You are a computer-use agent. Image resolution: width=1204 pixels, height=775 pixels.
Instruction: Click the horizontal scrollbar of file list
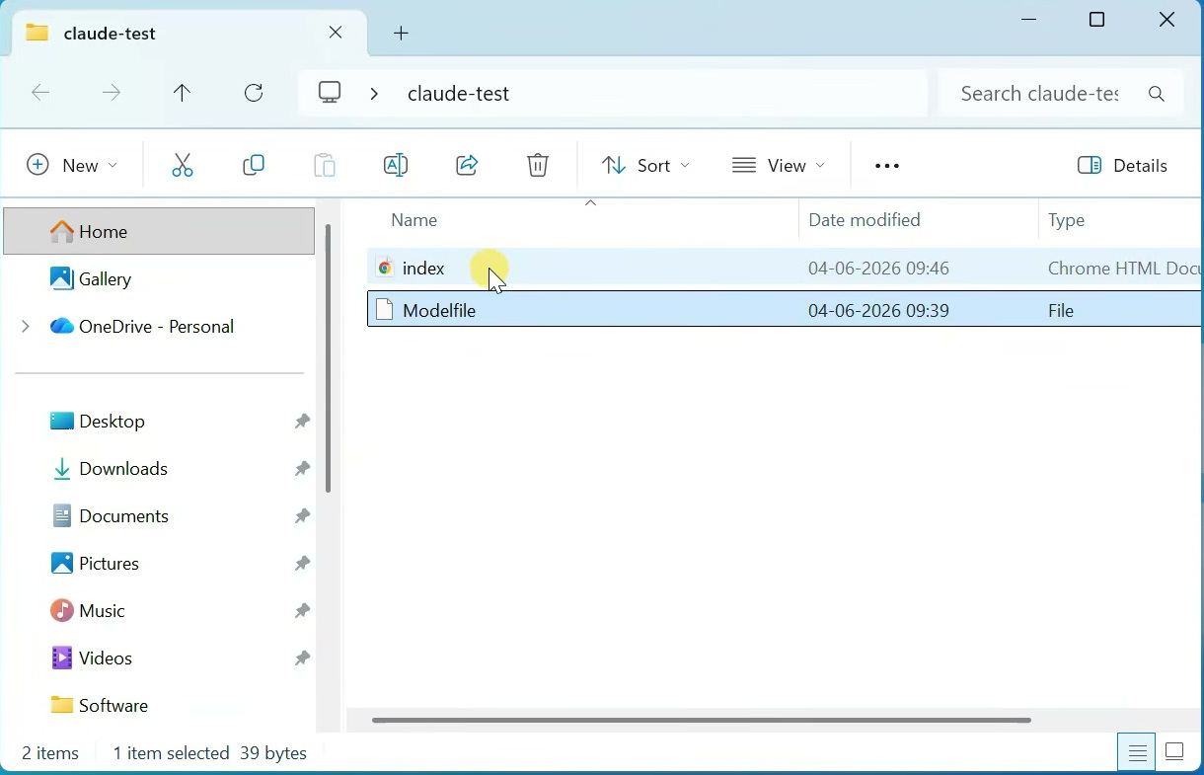702,721
